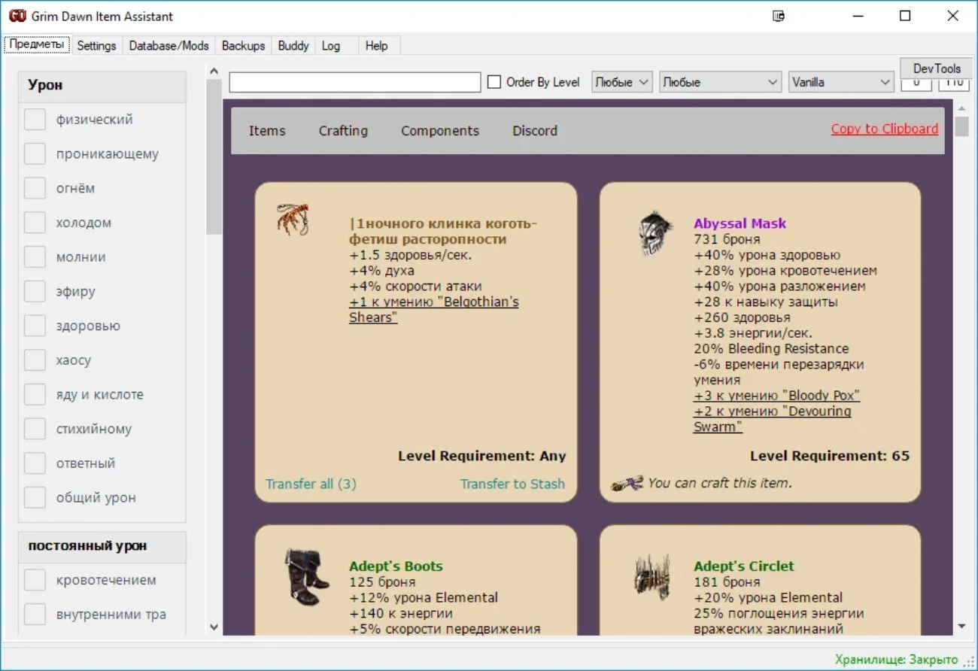Select the Crafting navigation item

[x=343, y=131]
